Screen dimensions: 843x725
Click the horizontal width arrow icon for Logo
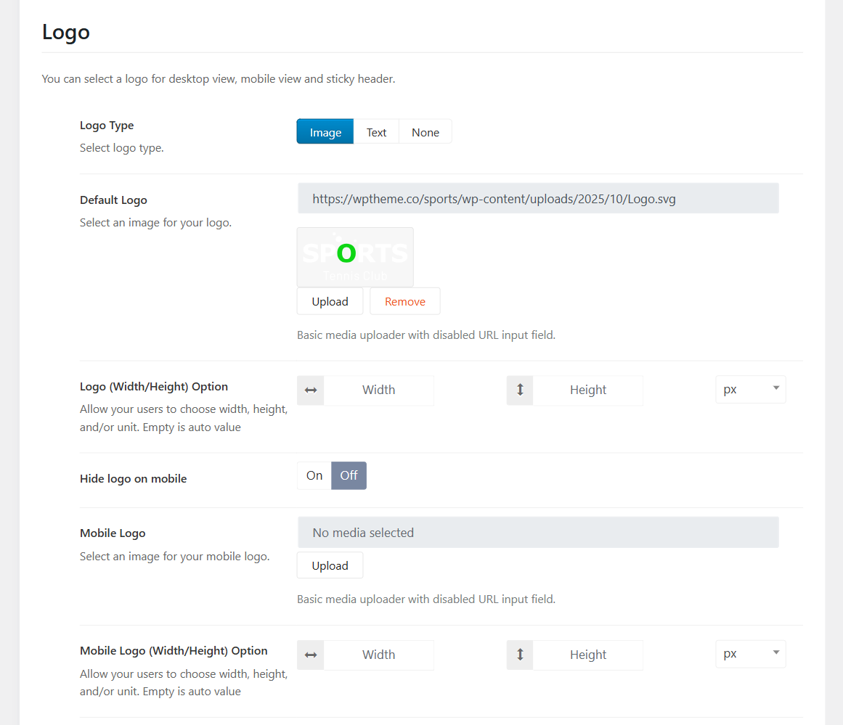point(311,390)
